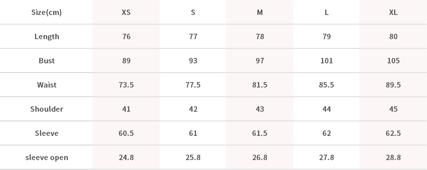Click the "sleeve open" row label
The image size is (427, 170).
pos(47,158)
